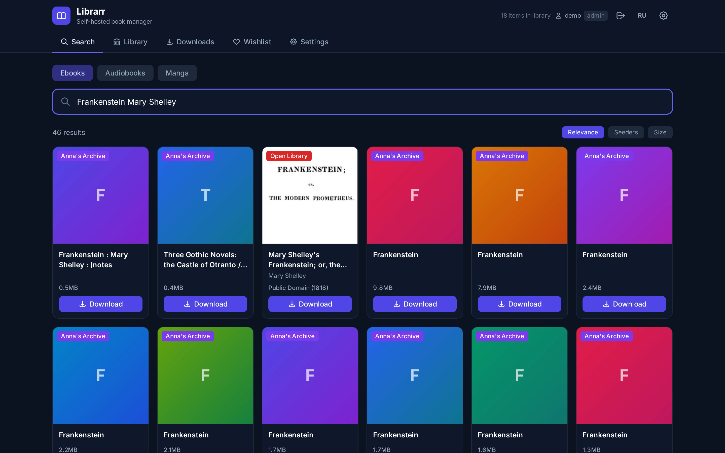725x453 pixels.
Task: Sort results by Relevance
Action: 583,132
